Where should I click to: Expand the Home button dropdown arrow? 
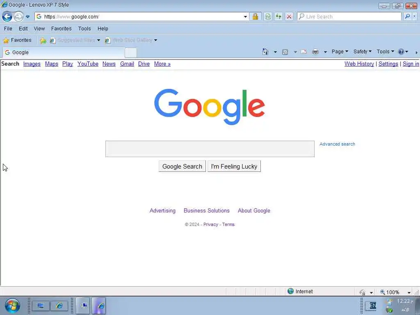275,52
